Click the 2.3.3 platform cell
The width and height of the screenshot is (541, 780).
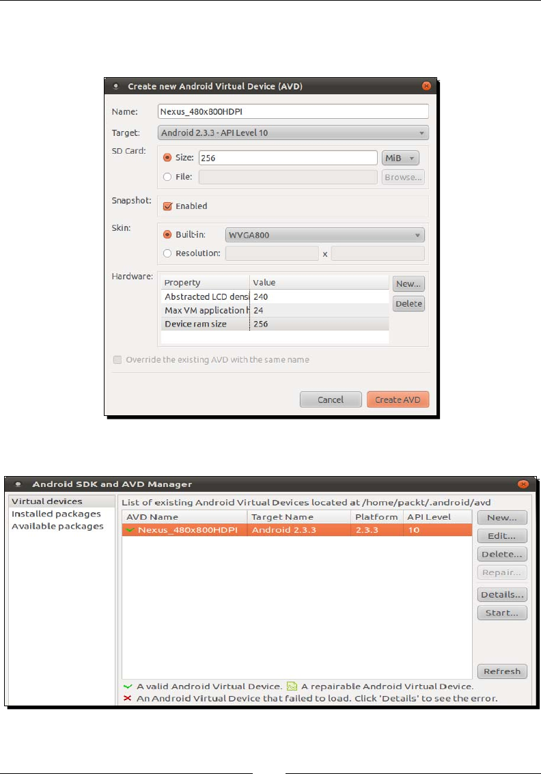tap(367, 530)
